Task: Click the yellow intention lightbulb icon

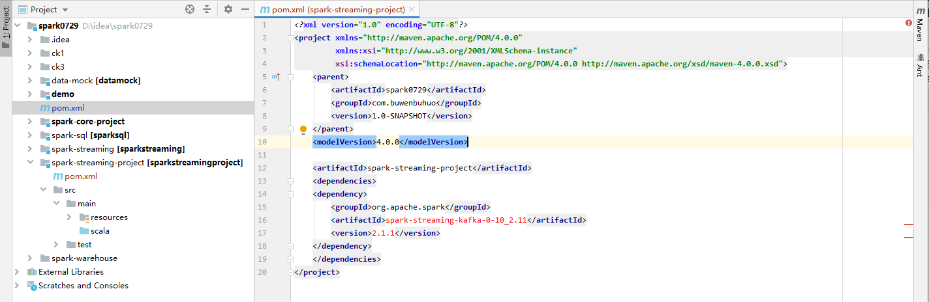Action: click(303, 130)
